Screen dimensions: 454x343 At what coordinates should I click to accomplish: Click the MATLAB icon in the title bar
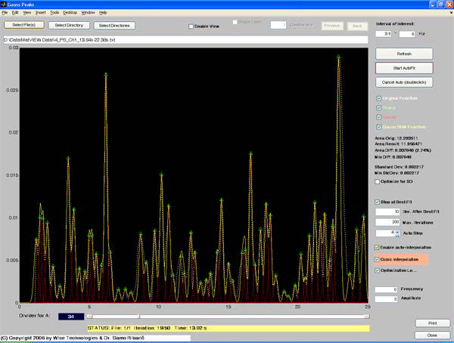3,5
